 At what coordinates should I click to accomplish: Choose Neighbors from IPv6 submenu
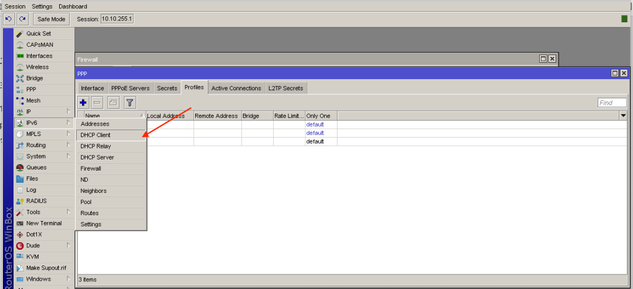coord(111,191)
